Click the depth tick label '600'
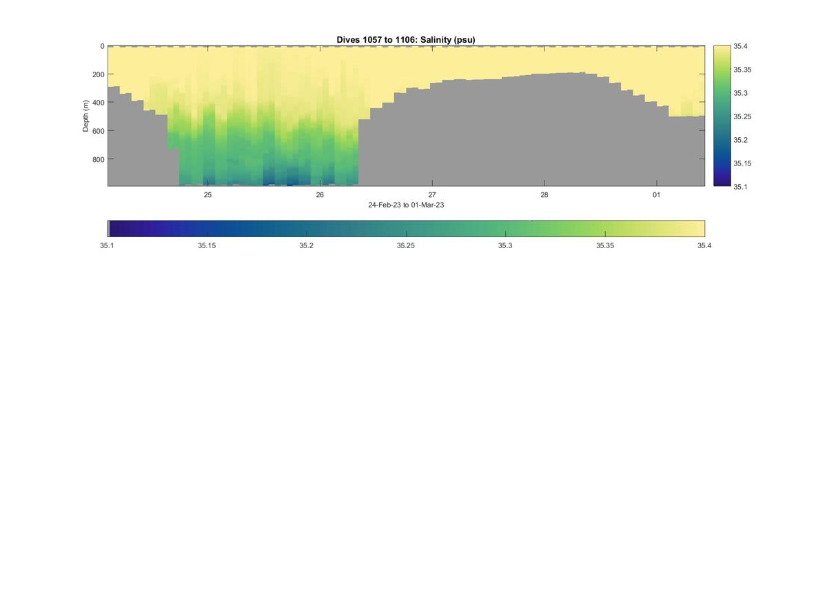This screenshot has height=610, width=827. pos(98,131)
